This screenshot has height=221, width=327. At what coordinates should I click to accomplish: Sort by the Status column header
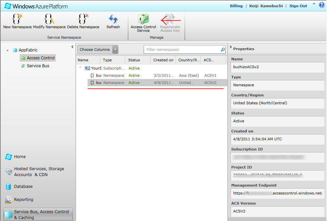[138, 60]
